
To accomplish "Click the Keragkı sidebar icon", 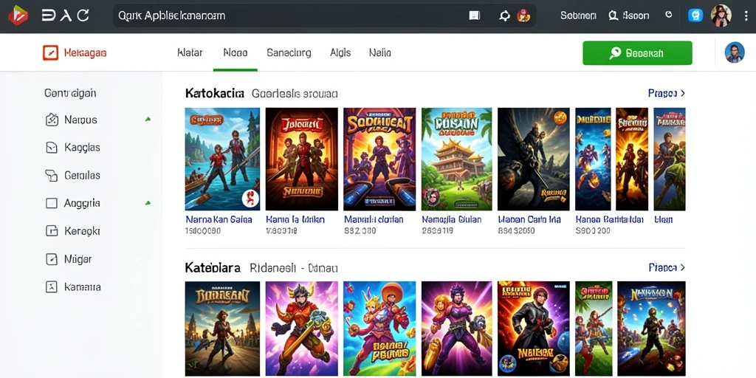I will (52, 231).
